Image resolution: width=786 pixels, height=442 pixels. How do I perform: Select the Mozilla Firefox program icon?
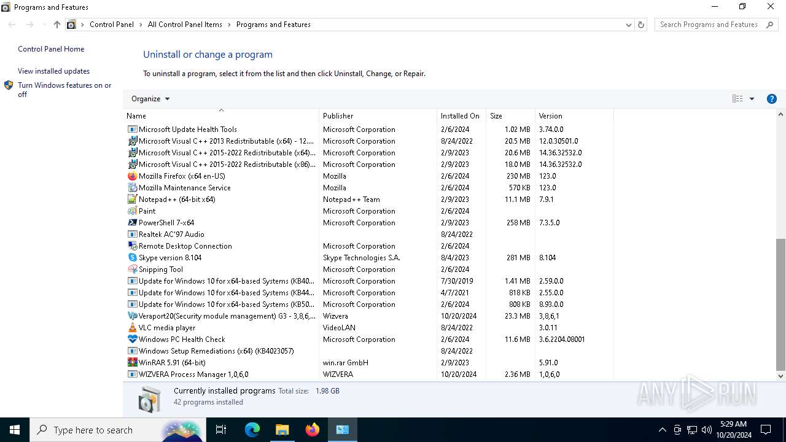pyautogui.click(x=132, y=176)
